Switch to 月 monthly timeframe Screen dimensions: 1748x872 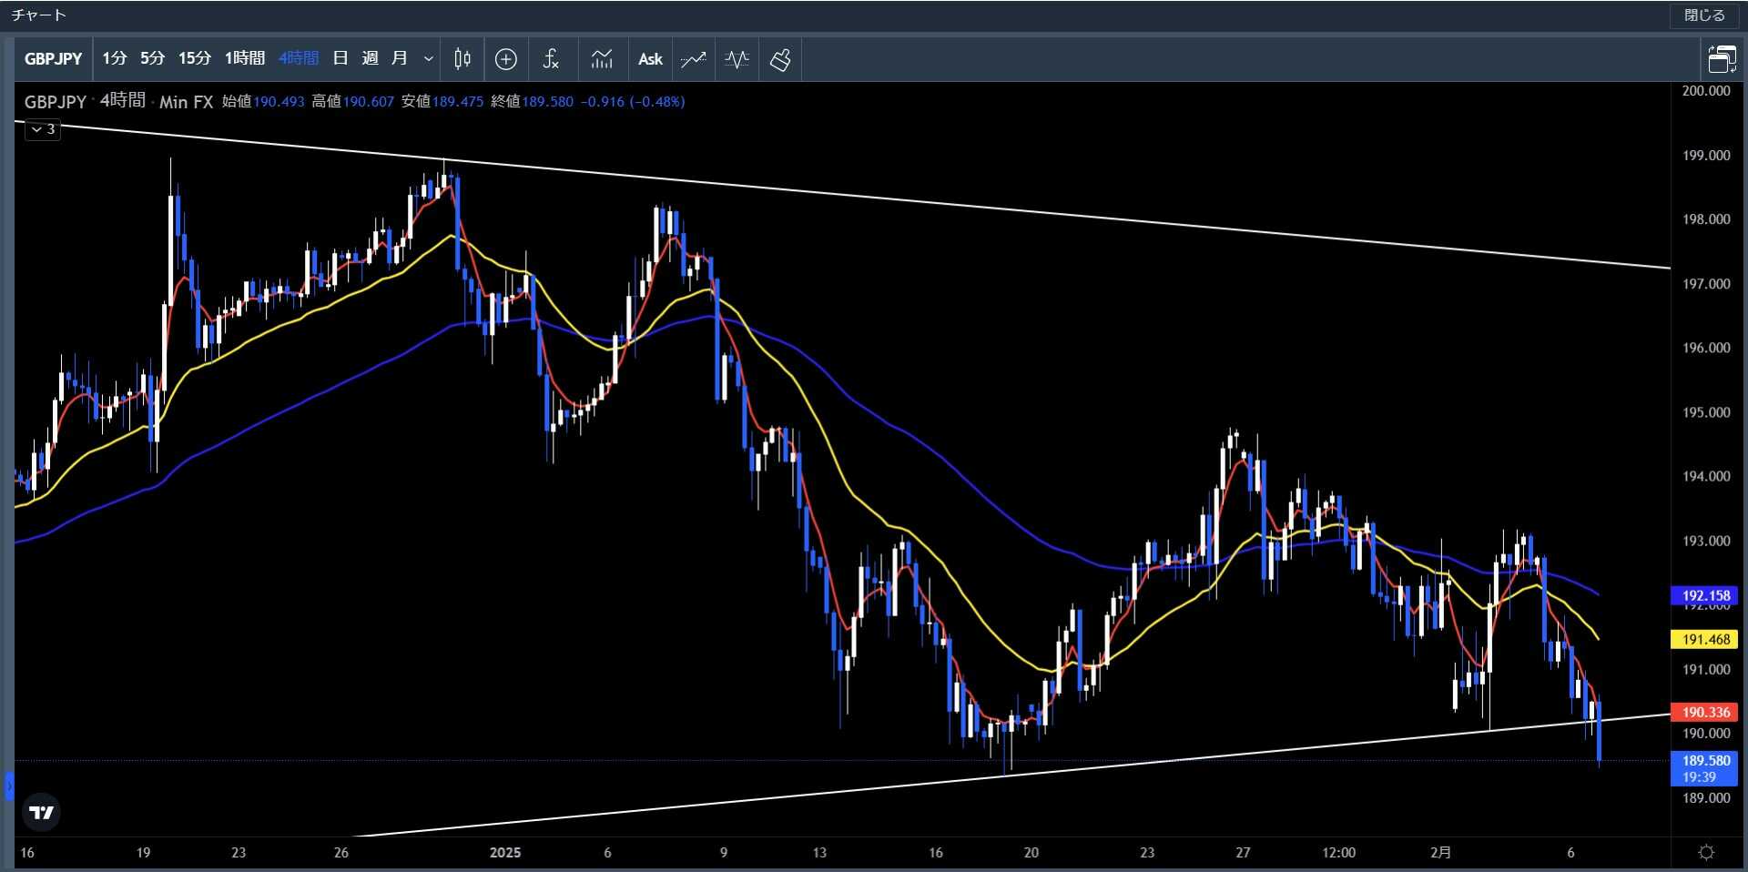[x=399, y=58]
